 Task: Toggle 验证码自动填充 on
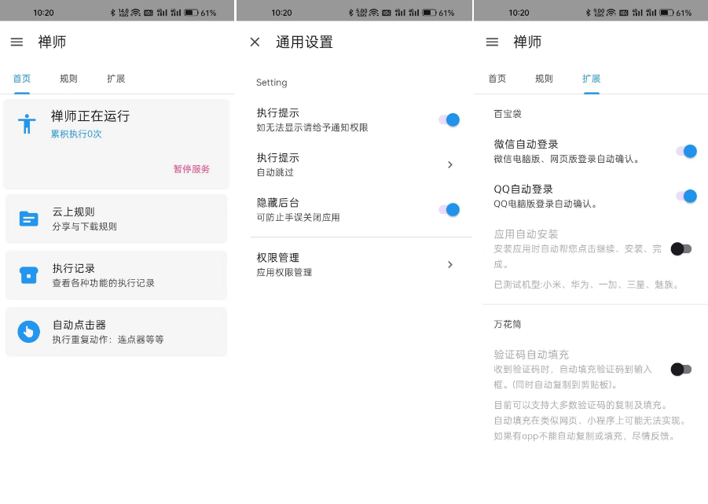(x=681, y=370)
